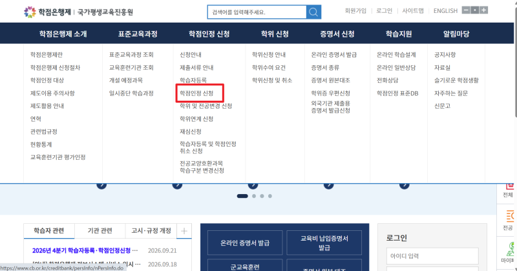Increase font size with plus icon

point(483,10)
